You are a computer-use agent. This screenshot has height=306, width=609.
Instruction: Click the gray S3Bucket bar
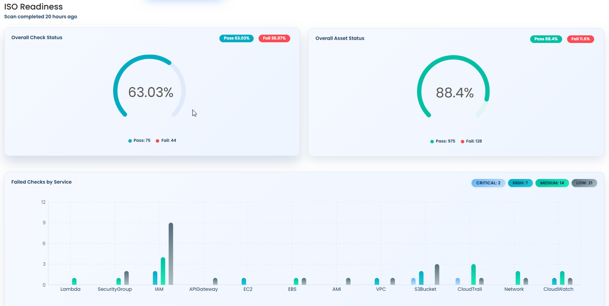(x=437, y=274)
